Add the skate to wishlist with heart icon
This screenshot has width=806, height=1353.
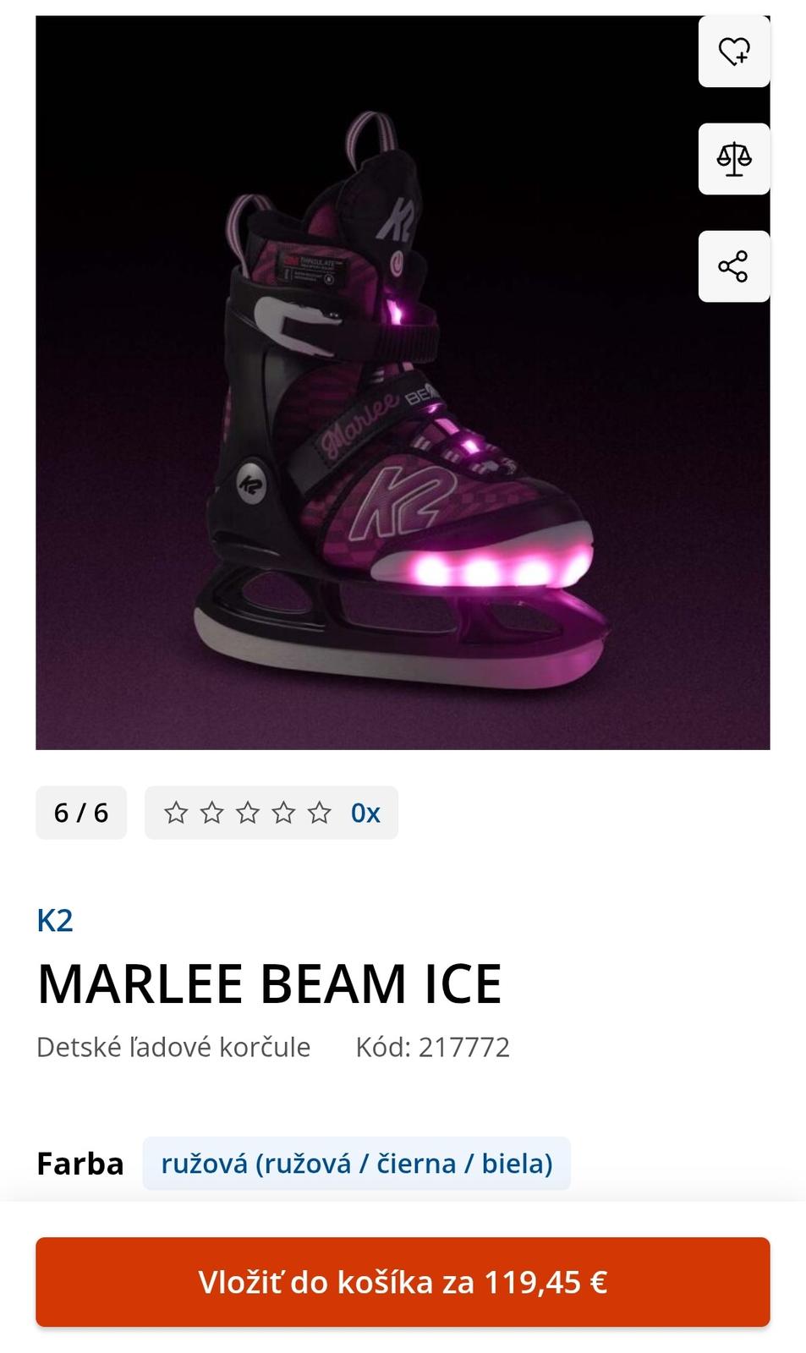pyautogui.click(x=733, y=52)
